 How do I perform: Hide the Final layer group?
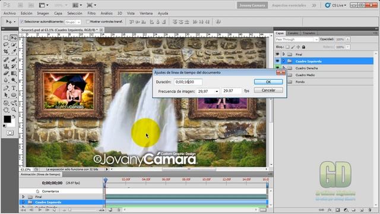tap(277, 54)
